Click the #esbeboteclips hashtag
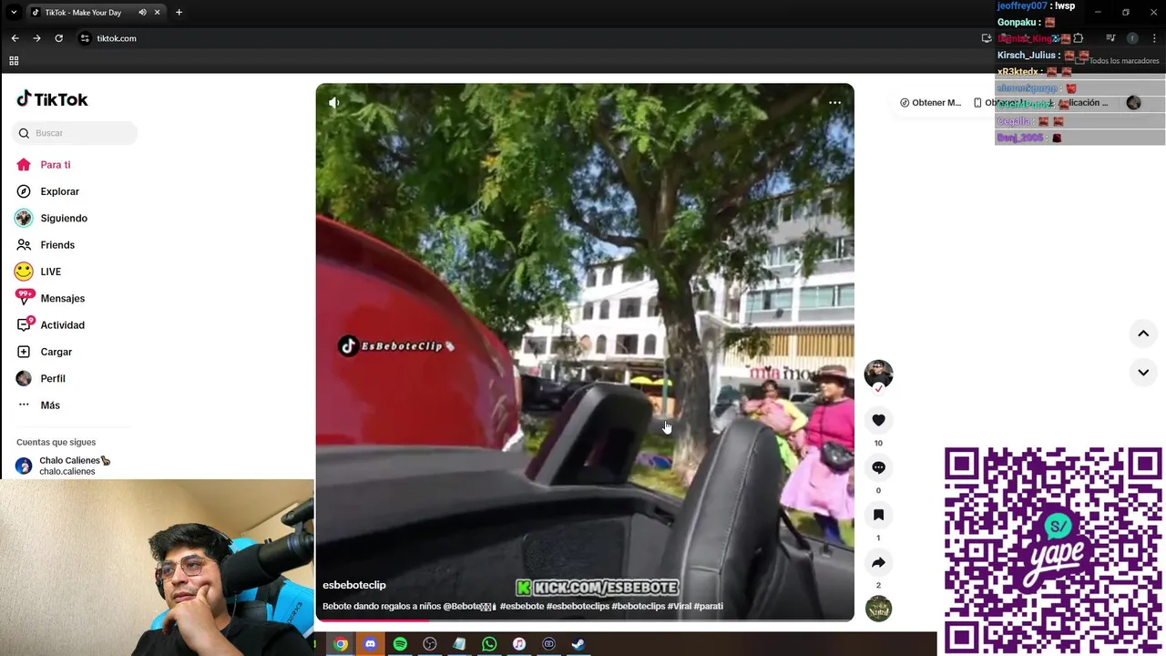The height and width of the screenshot is (656, 1166). 578,606
